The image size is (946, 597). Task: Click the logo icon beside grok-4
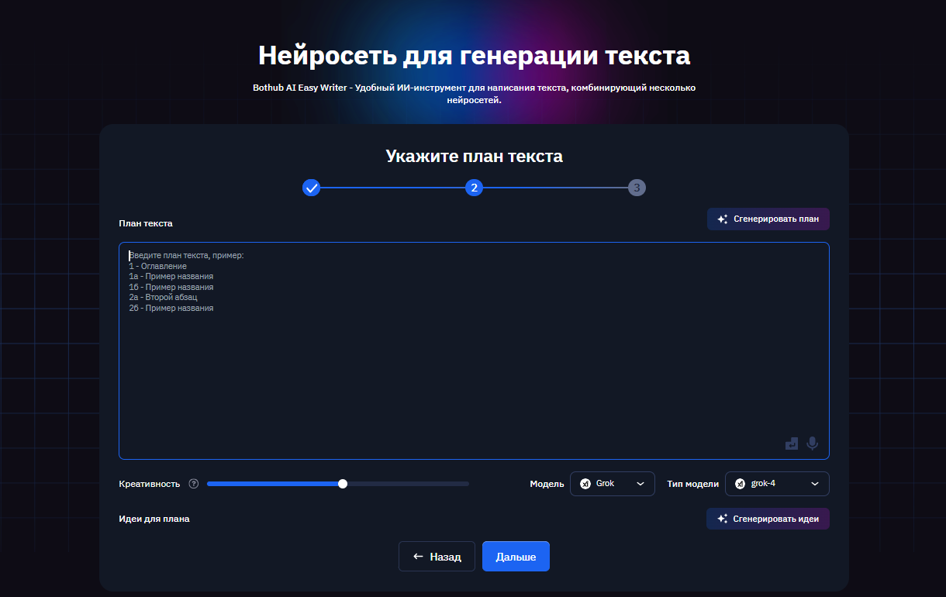(741, 483)
